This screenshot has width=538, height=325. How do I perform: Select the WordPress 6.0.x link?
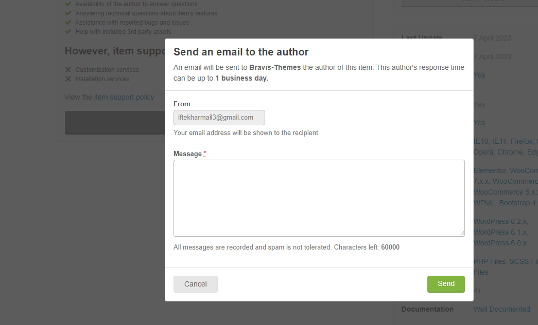pyautogui.click(x=500, y=243)
